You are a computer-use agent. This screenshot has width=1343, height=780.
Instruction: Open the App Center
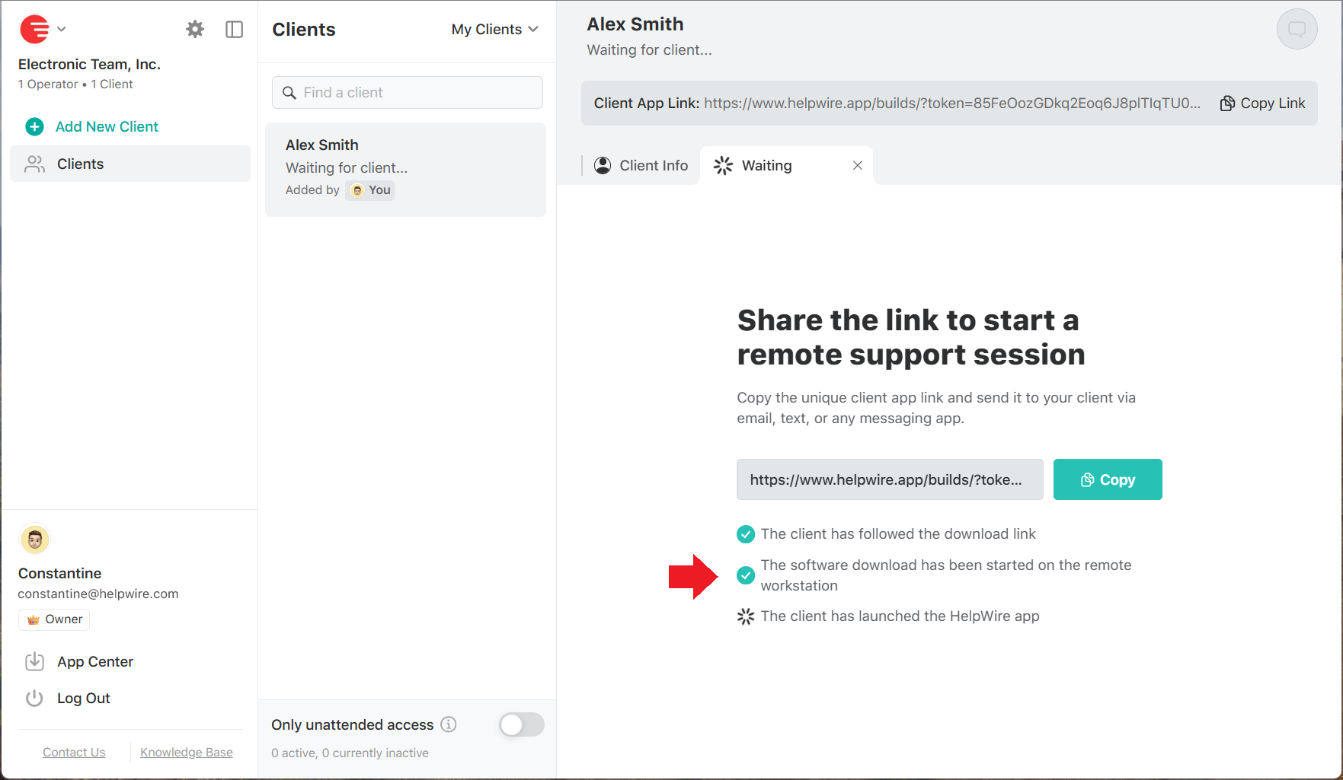(x=94, y=661)
